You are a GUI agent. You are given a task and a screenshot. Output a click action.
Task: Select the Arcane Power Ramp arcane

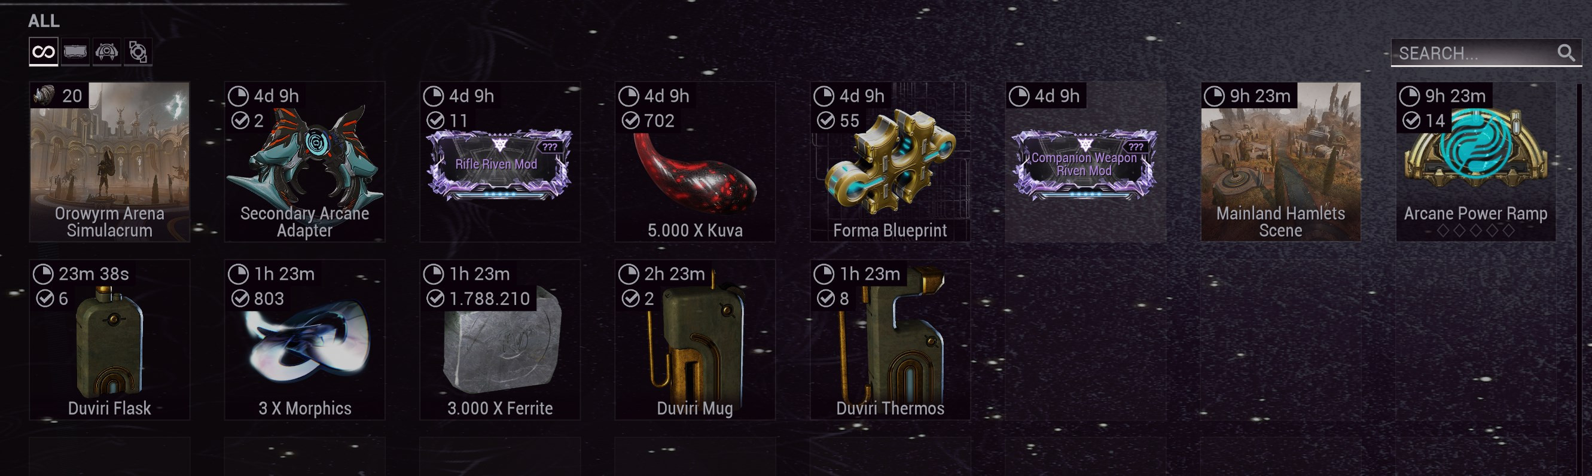[1476, 161]
